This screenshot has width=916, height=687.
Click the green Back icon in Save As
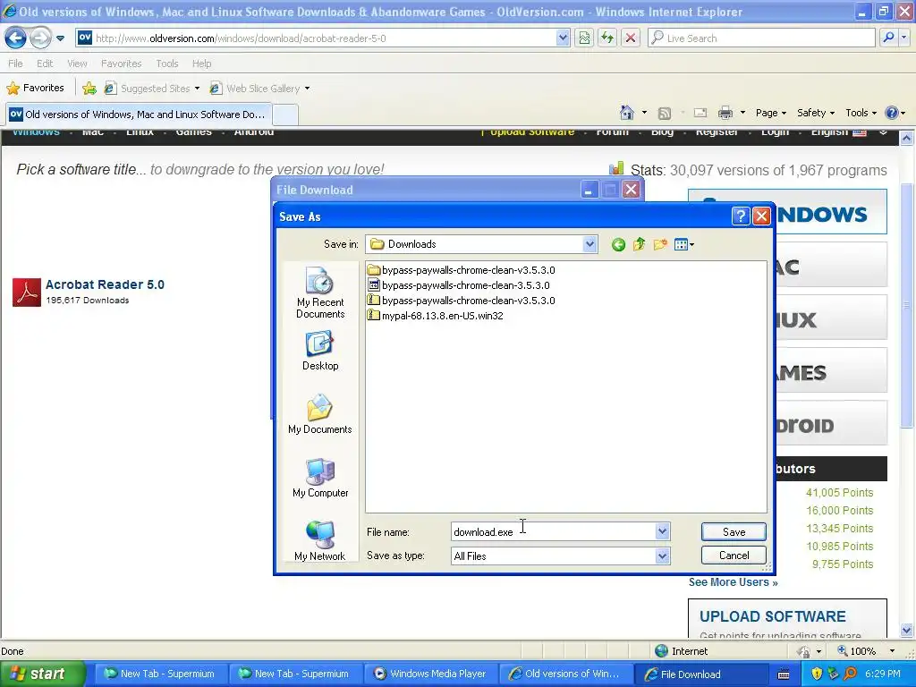pyautogui.click(x=618, y=245)
